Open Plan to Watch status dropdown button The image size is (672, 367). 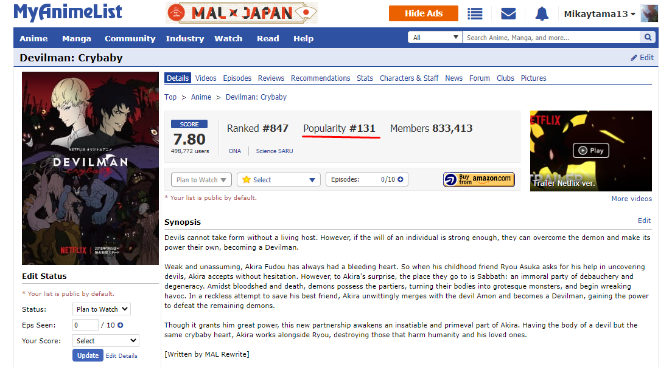click(201, 180)
